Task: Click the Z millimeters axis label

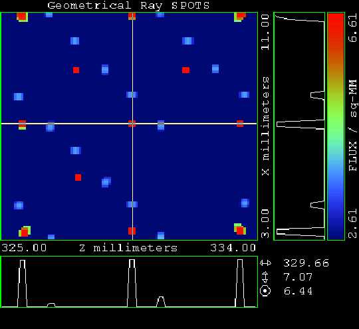Action: (128, 248)
